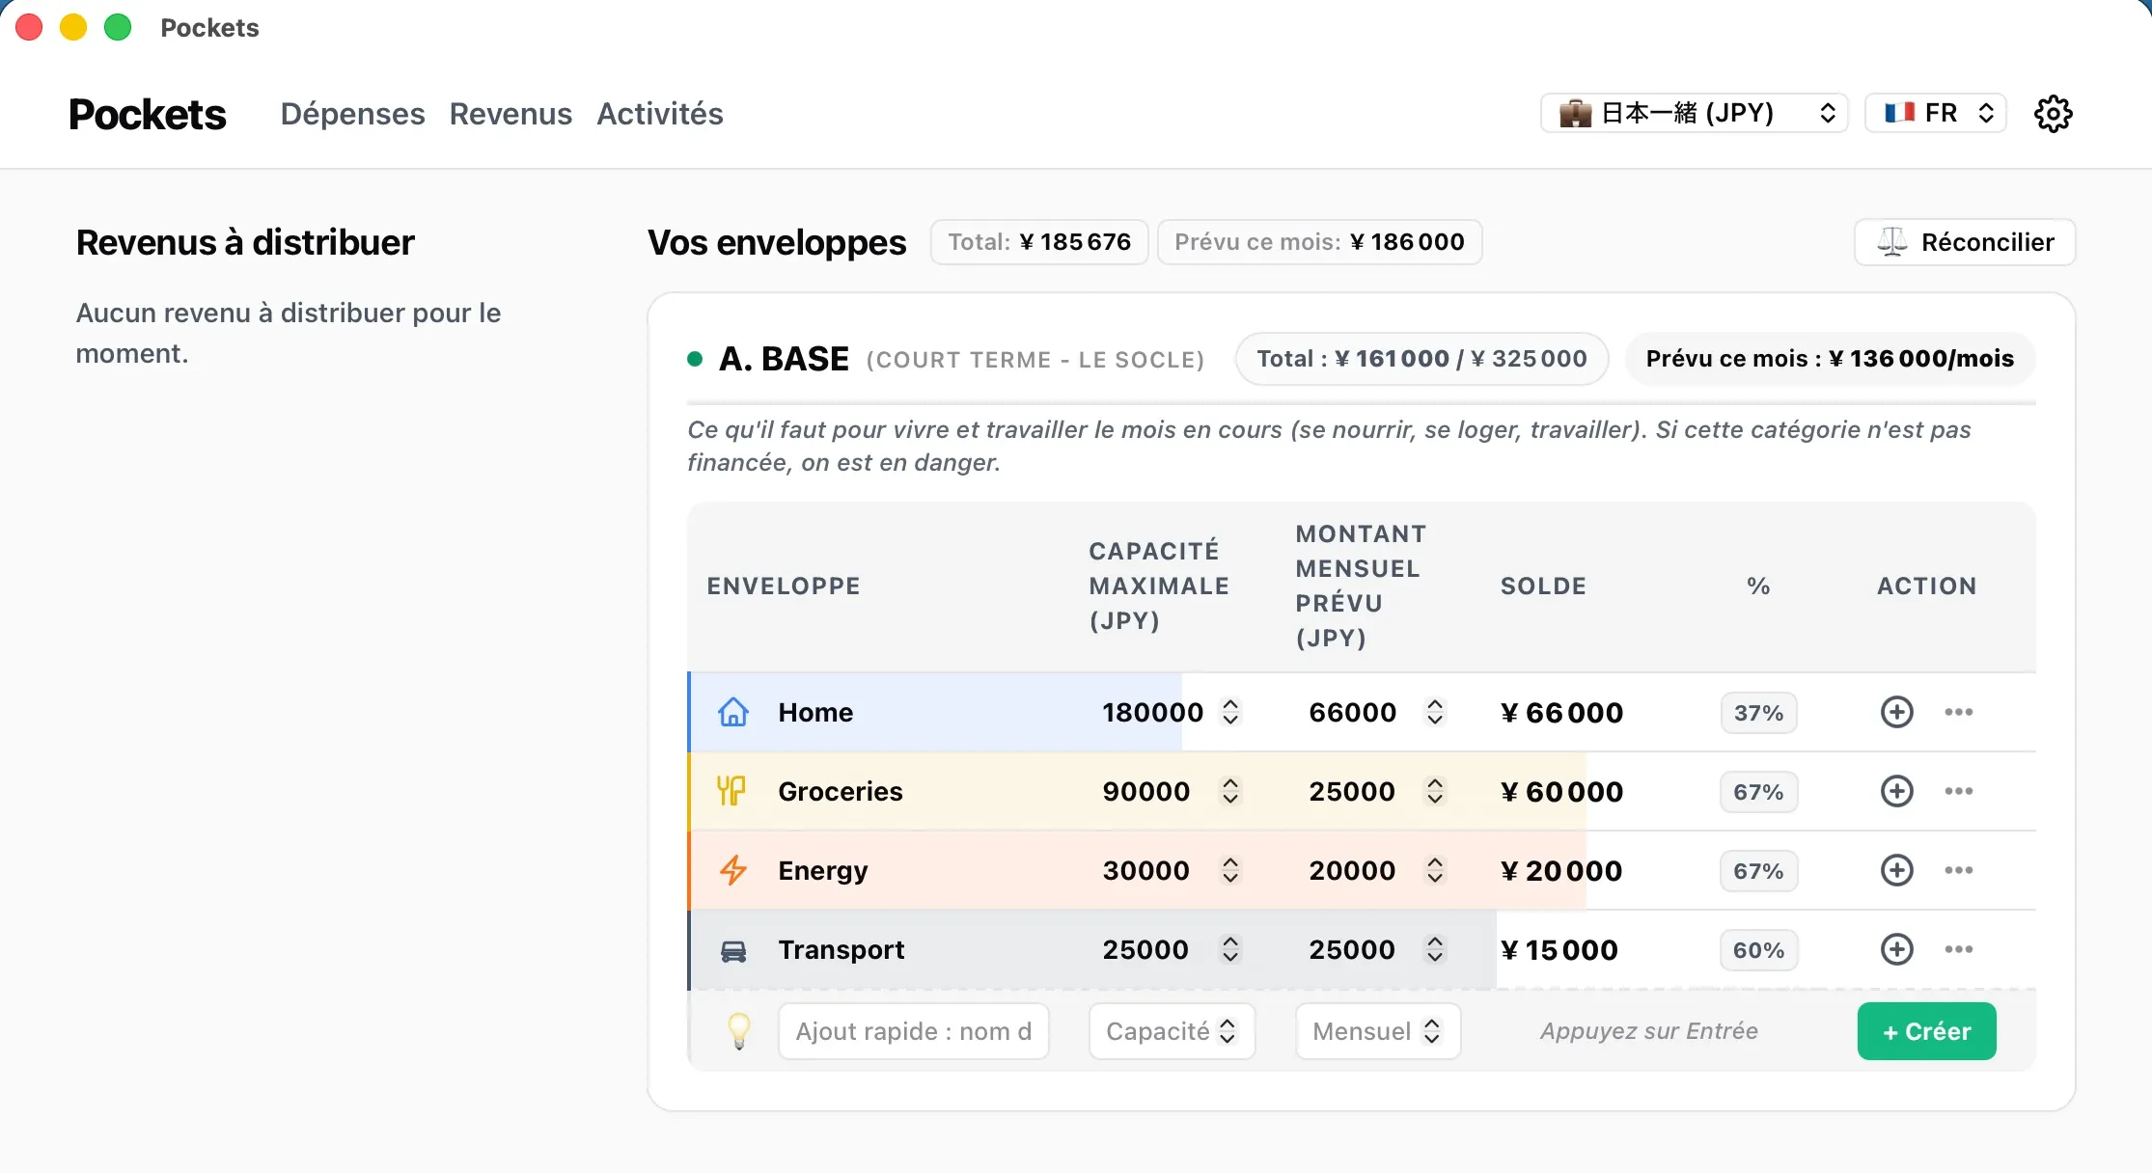Click the Total ¥ 185 676 badge

click(1039, 242)
